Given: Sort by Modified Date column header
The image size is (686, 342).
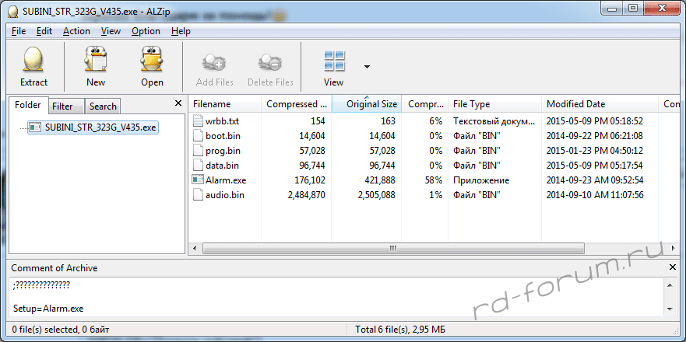Looking at the screenshot, I should pos(575,104).
